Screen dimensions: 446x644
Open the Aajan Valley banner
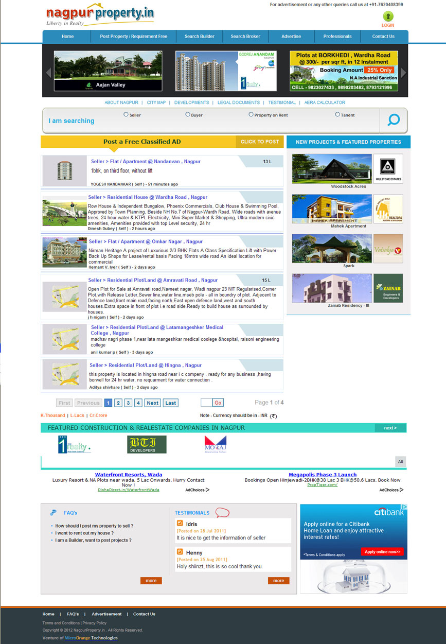pyautogui.click(x=108, y=71)
